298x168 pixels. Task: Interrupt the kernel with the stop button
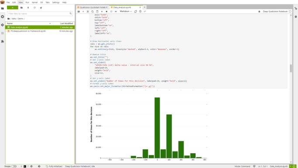(x=106, y=12)
